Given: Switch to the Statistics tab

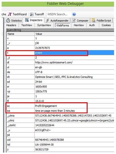Looking at the screenshot, I should click(14, 20).
